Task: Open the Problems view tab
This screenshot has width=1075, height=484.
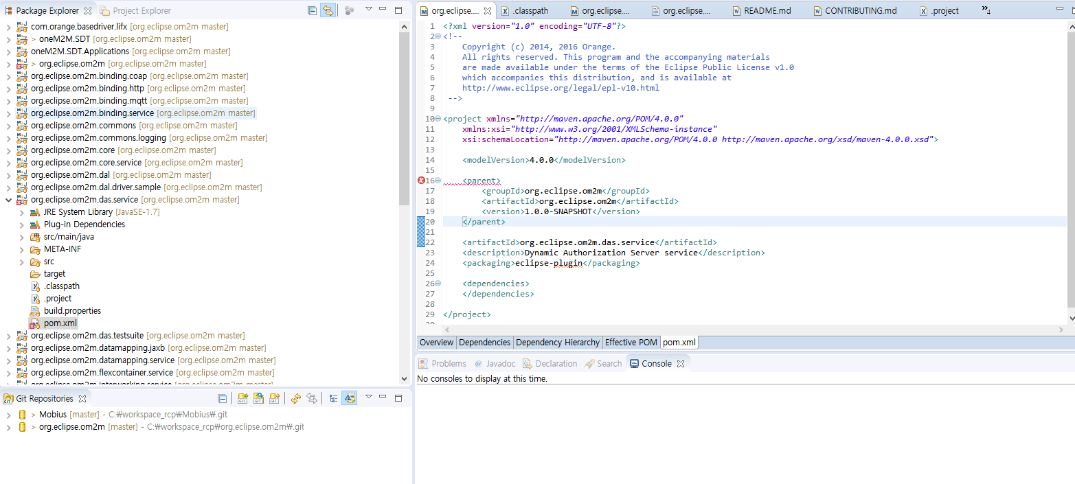Action: coord(449,364)
